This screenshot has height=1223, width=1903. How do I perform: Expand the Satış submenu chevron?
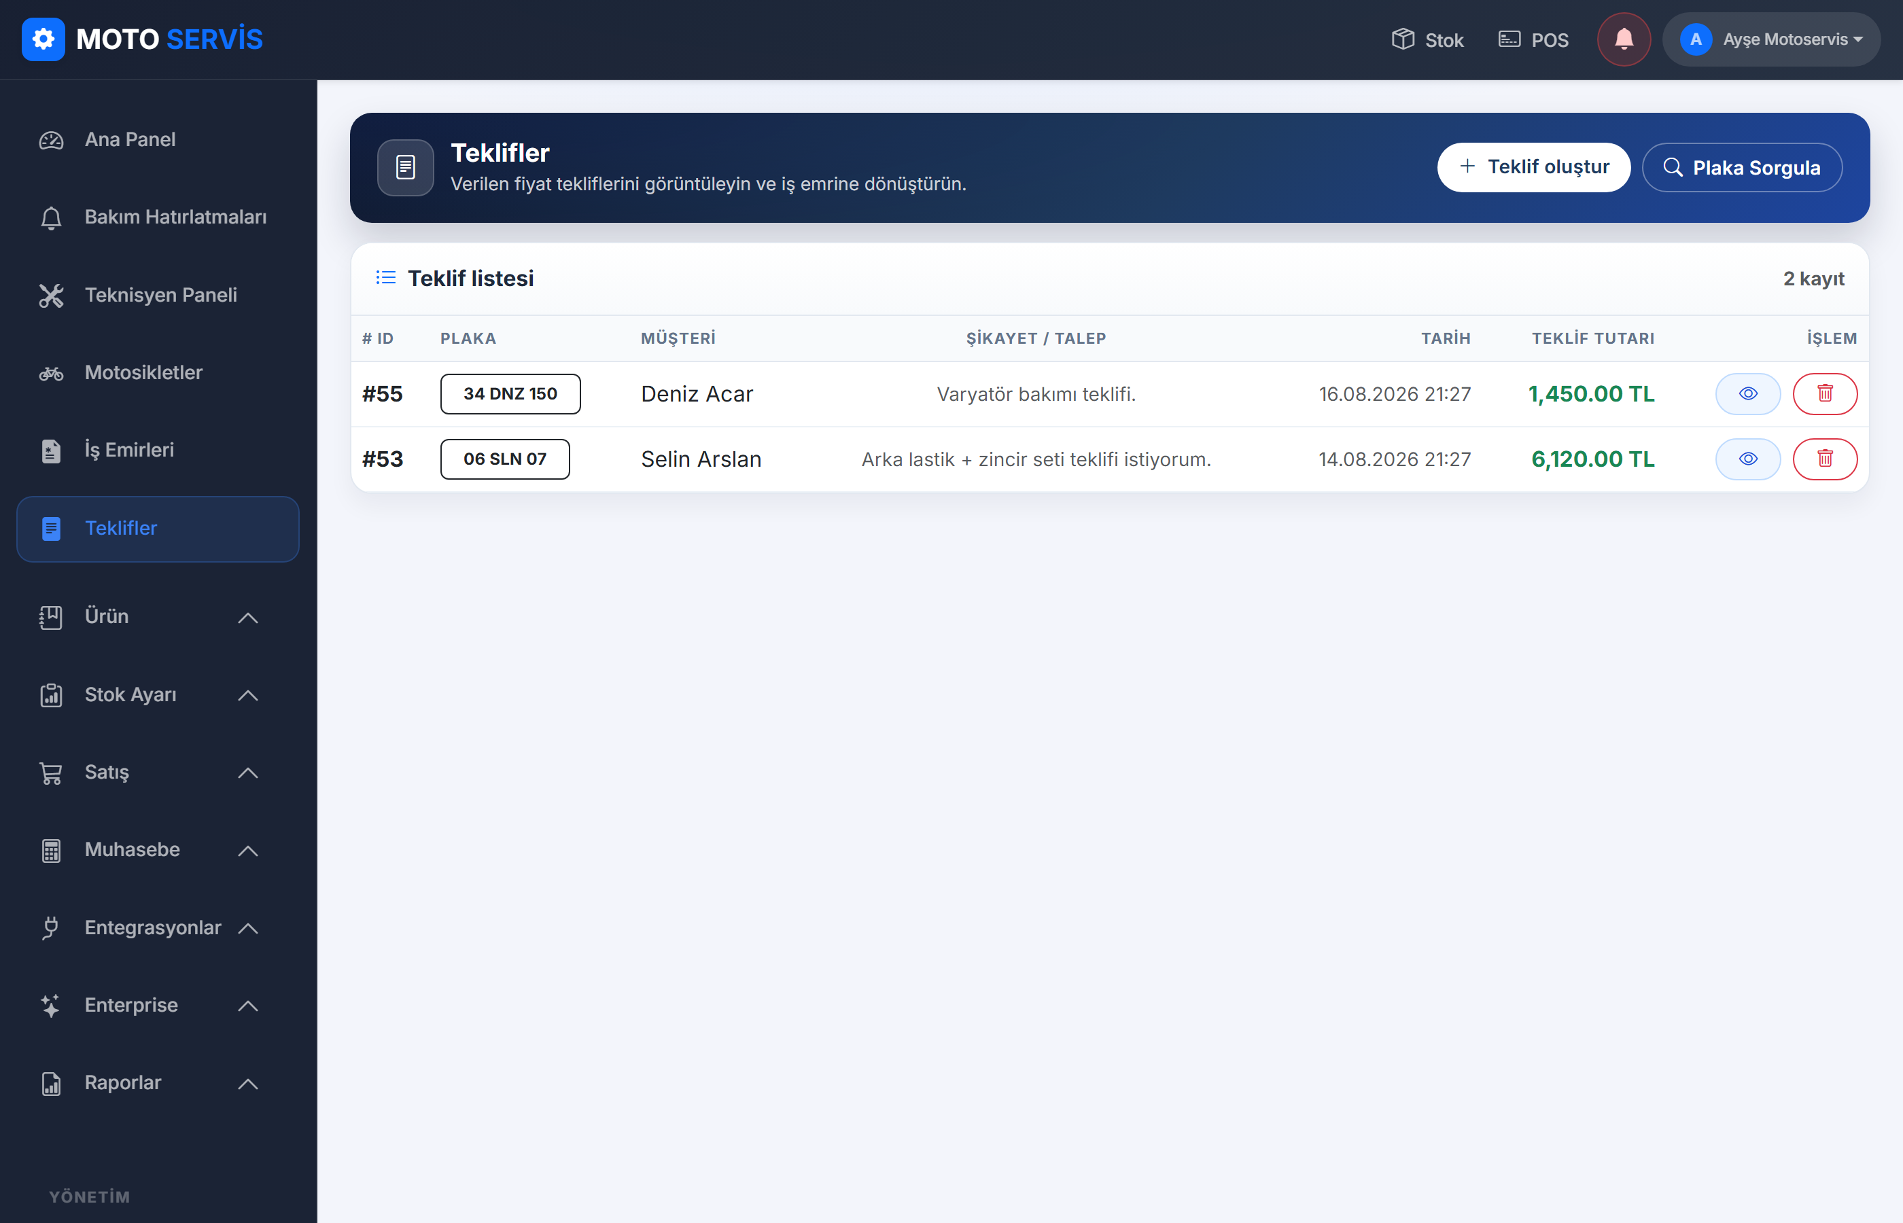pos(248,773)
